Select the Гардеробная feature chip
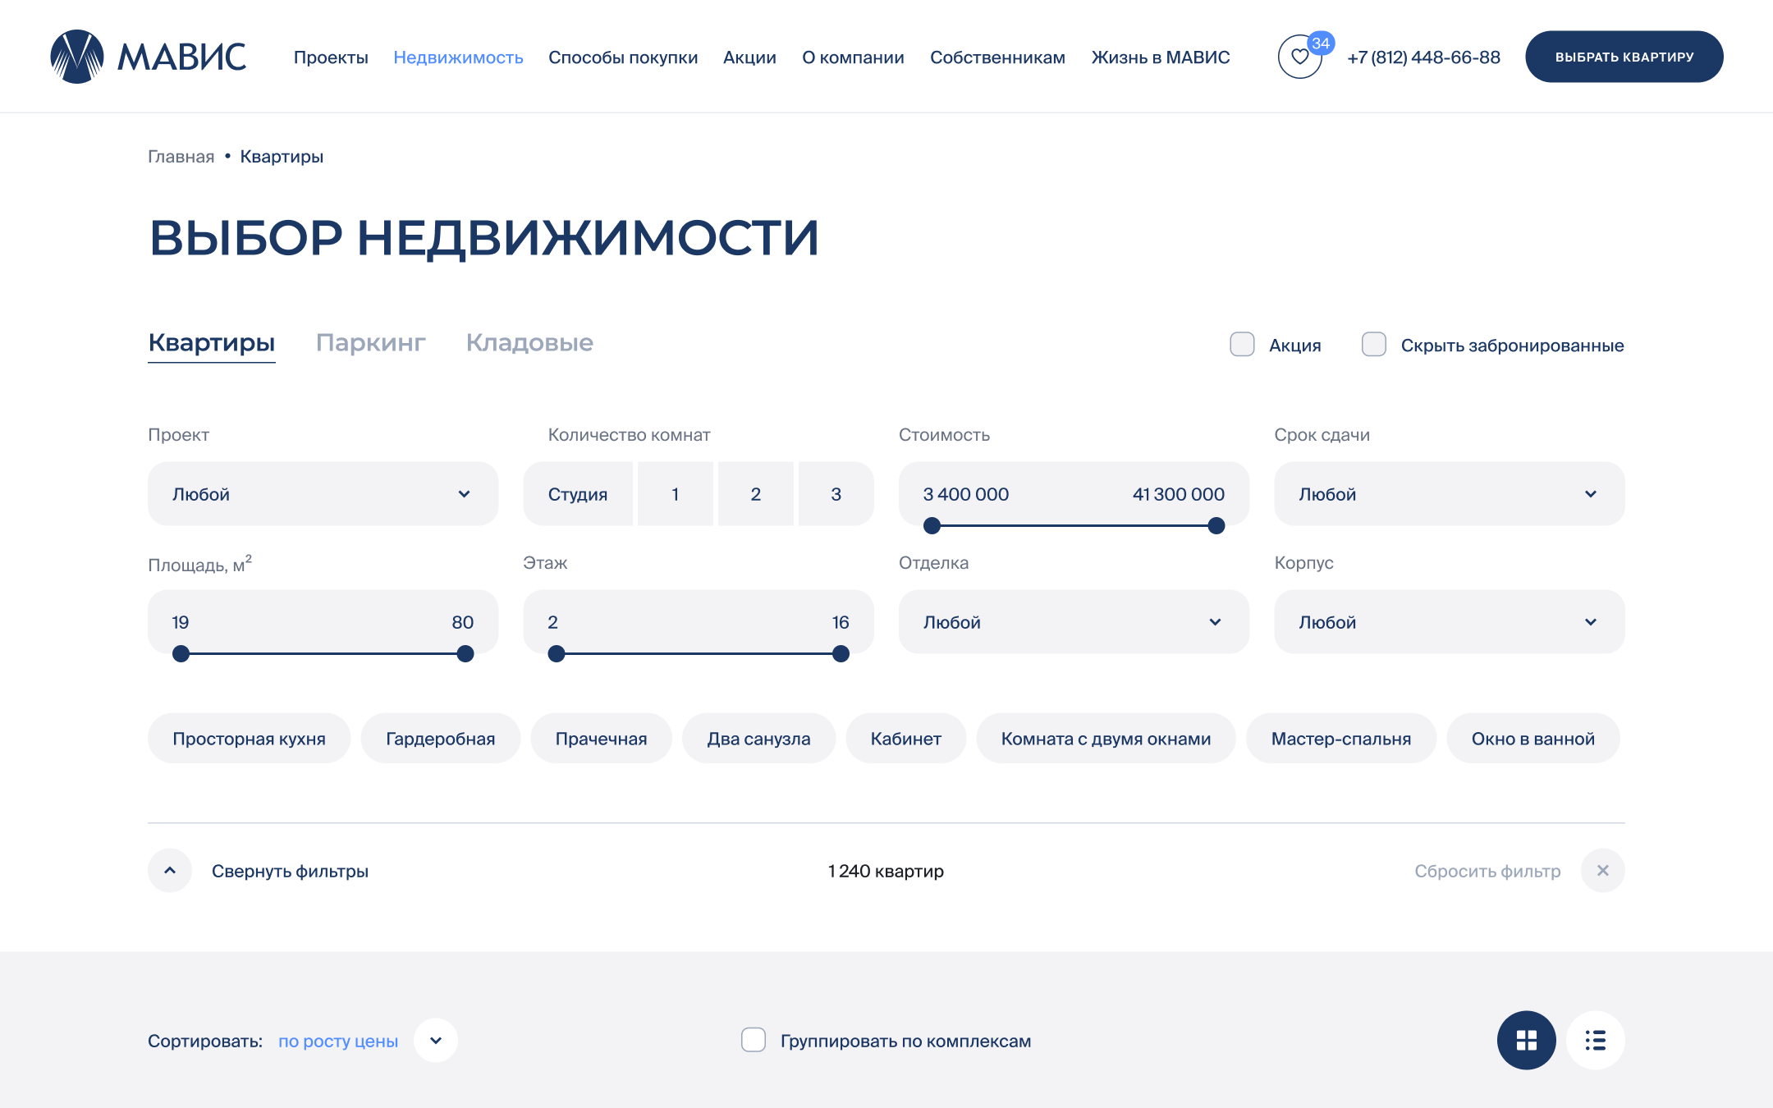This screenshot has width=1773, height=1108. [440, 739]
